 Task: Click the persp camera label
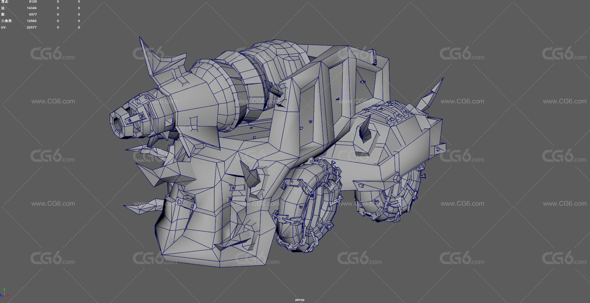click(x=300, y=300)
